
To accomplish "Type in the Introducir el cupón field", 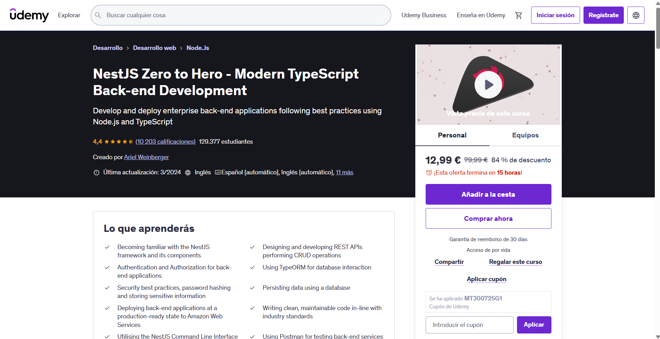I will pyautogui.click(x=469, y=325).
